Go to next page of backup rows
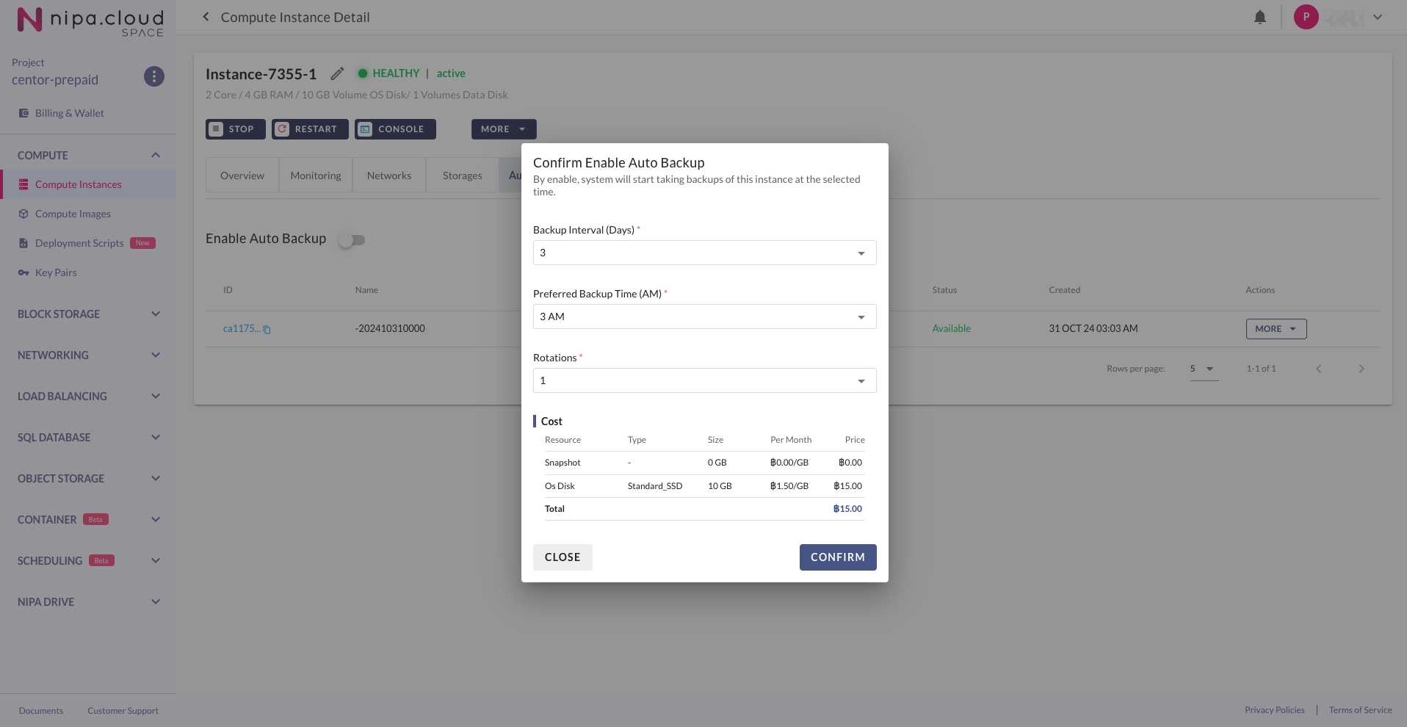This screenshot has height=727, width=1407. 1361,369
